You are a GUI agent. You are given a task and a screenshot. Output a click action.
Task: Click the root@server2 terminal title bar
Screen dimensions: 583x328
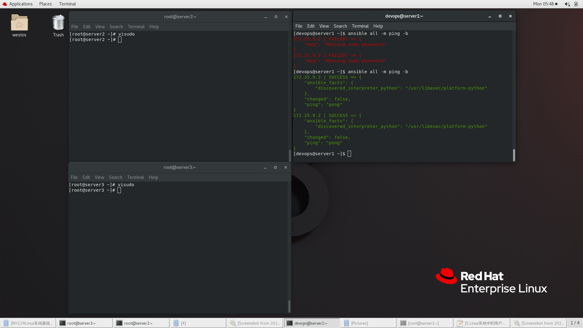click(180, 17)
